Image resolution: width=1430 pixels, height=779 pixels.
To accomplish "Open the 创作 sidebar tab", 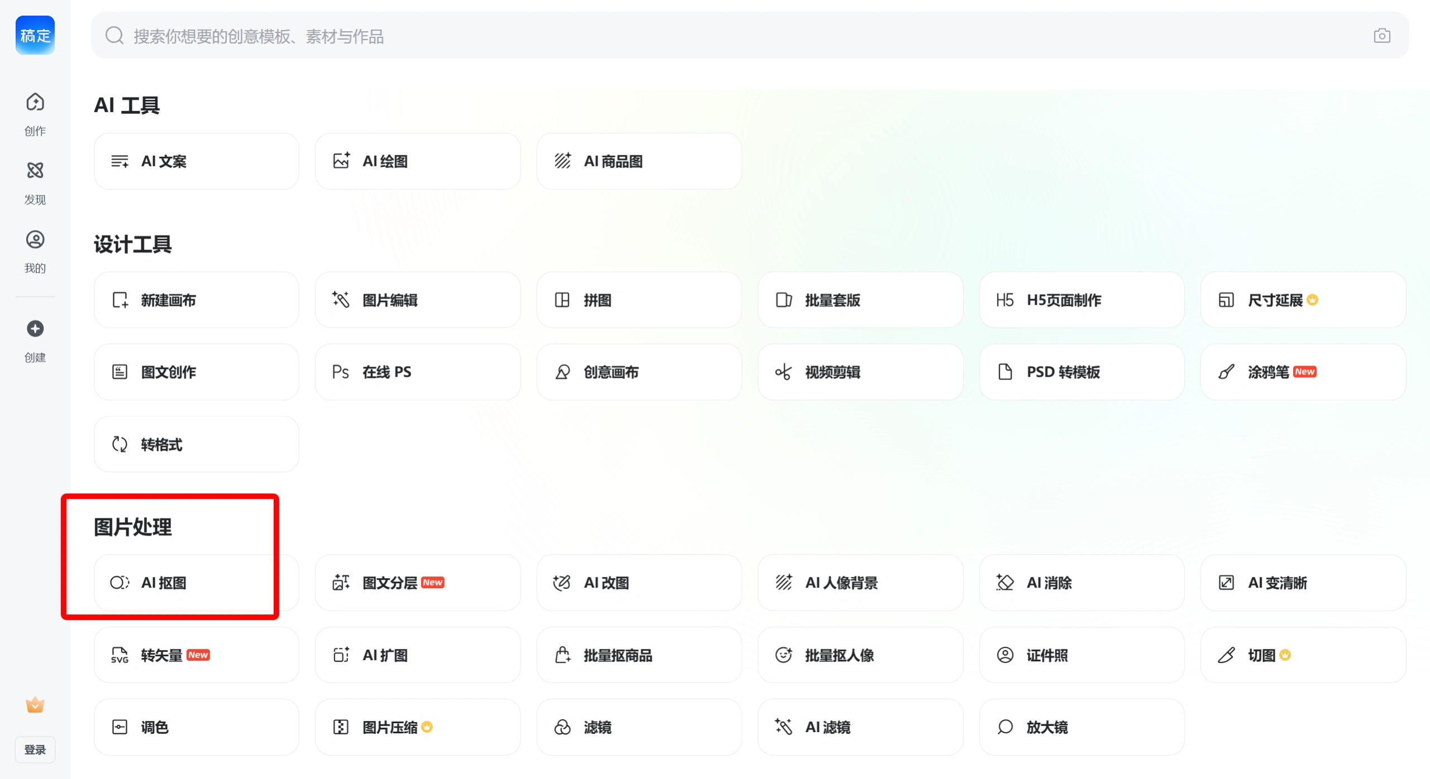I will pyautogui.click(x=35, y=114).
